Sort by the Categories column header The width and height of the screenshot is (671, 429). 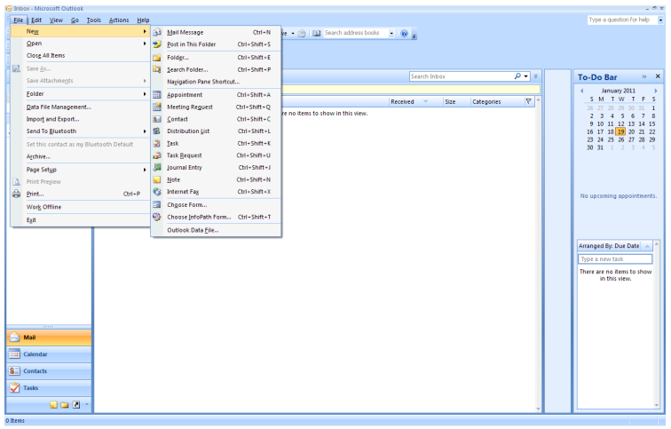pyautogui.click(x=497, y=101)
